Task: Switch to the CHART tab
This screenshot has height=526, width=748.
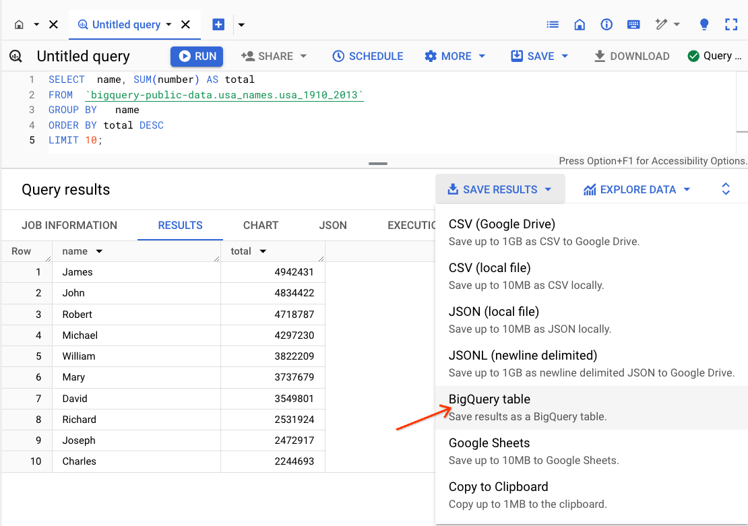Action: pyautogui.click(x=260, y=225)
